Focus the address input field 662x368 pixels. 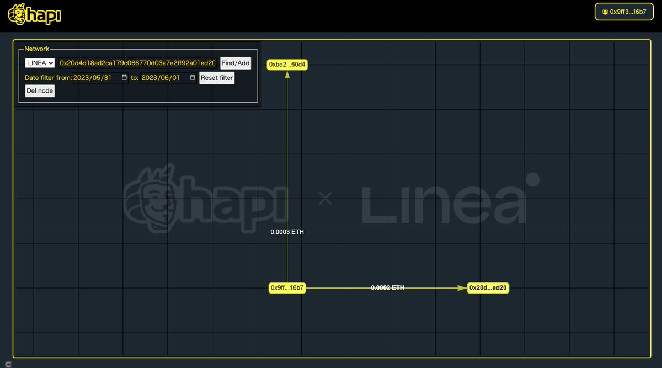pos(137,63)
